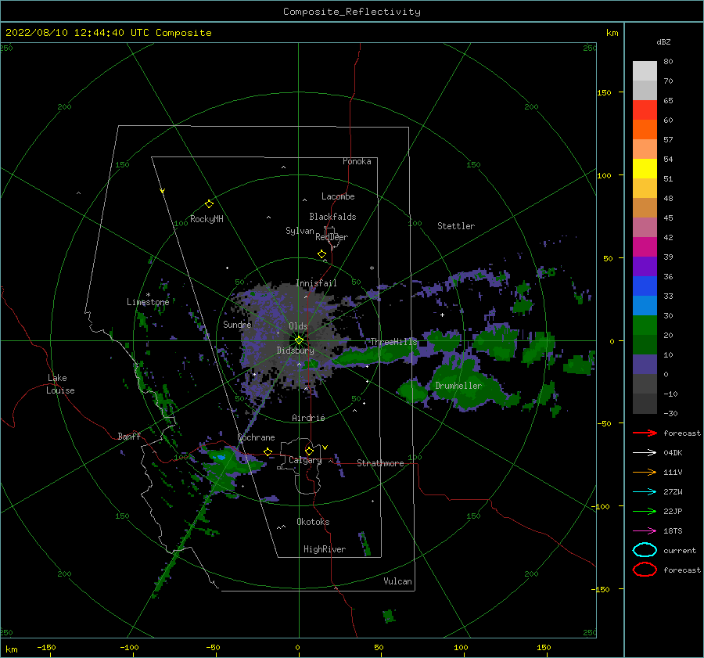Screen dimensions: 704x658
Task: Click the Lacombe town label
Action: tap(338, 196)
